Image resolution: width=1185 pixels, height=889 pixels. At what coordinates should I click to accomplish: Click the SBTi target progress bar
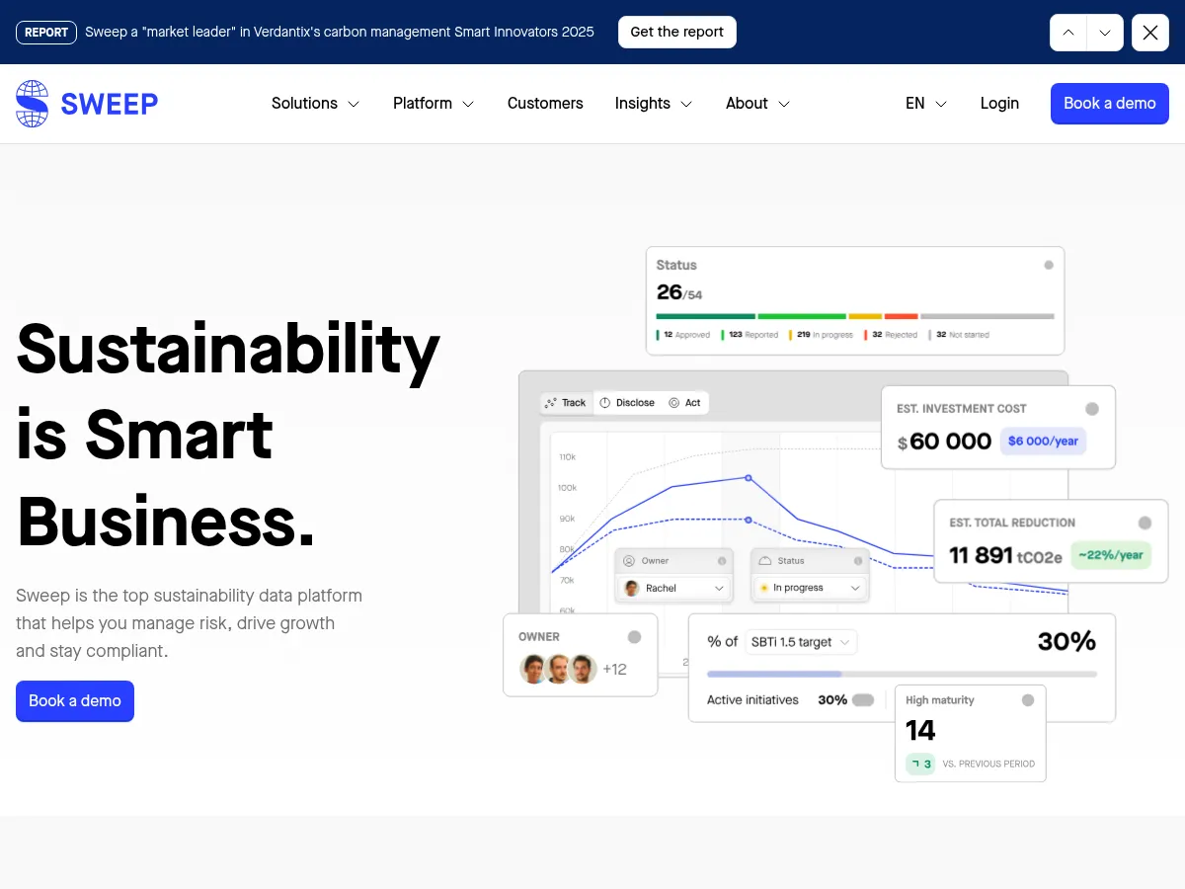(x=902, y=674)
